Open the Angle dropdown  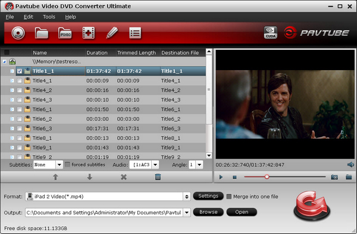point(199,165)
